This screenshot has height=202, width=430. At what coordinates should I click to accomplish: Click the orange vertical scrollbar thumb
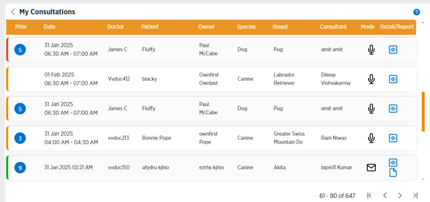[x=423, y=112]
